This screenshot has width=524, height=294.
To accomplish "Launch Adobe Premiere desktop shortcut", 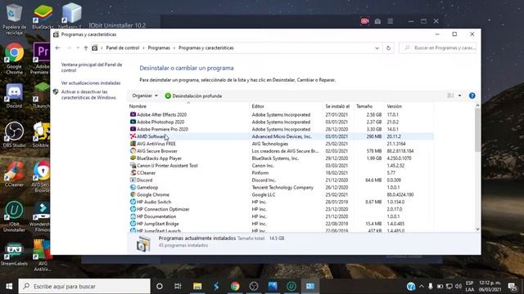I will (42, 59).
